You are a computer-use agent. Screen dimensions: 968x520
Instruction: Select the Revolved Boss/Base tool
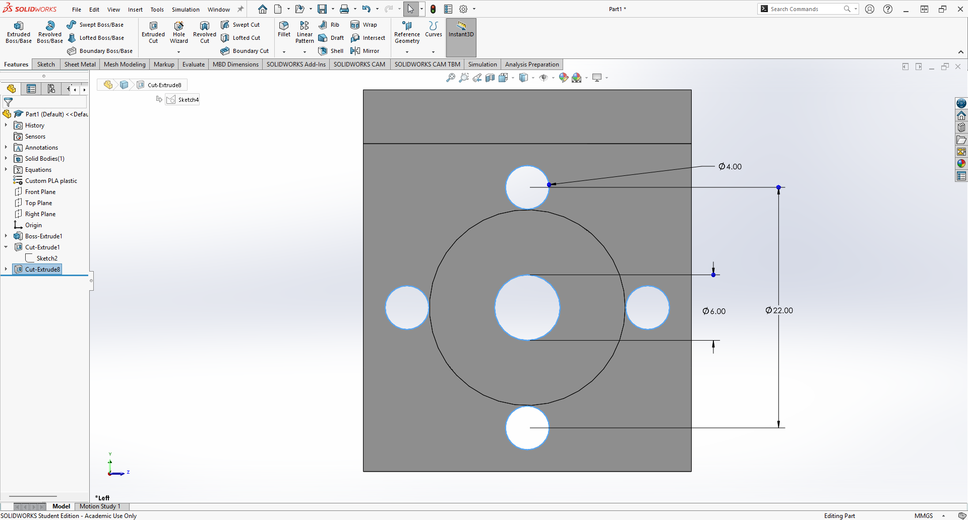50,32
